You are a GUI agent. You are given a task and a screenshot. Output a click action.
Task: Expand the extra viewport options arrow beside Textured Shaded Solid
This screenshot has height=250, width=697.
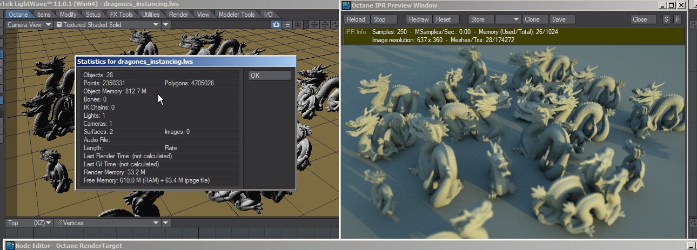click(166, 25)
